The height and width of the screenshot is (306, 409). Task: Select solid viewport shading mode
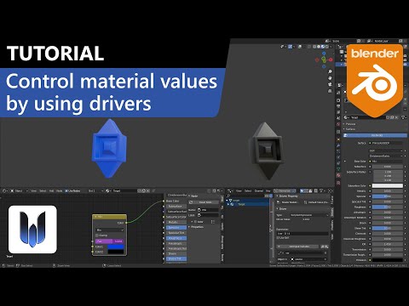[x=319, y=47]
